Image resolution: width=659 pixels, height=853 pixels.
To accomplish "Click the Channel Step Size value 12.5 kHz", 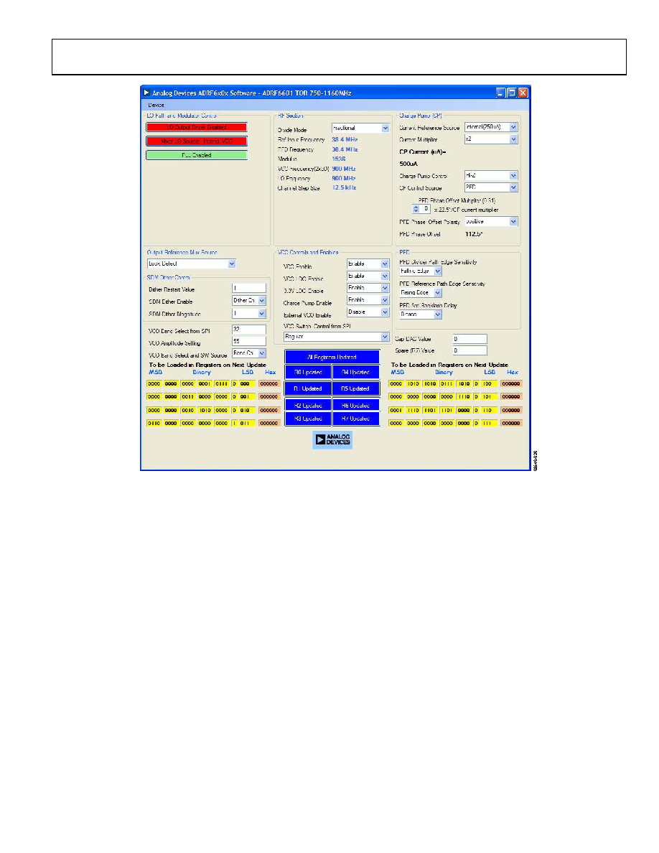I will (x=344, y=187).
